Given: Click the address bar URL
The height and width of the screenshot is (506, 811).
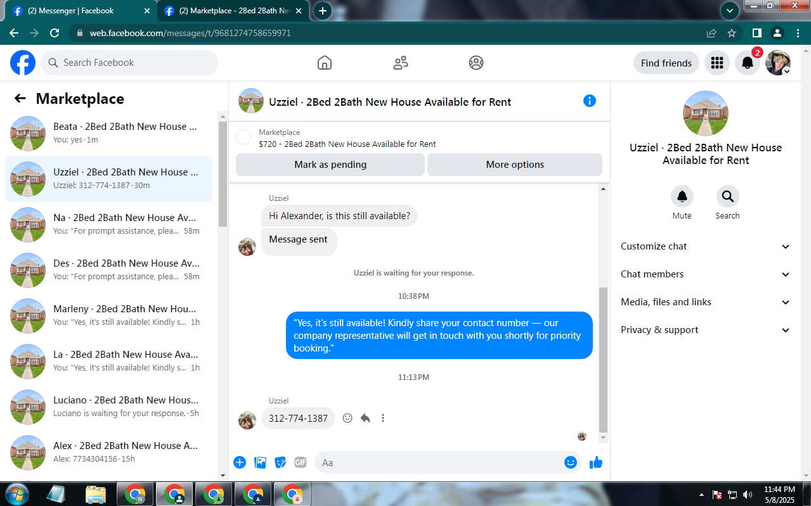Looking at the screenshot, I should click(x=190, y=33).
